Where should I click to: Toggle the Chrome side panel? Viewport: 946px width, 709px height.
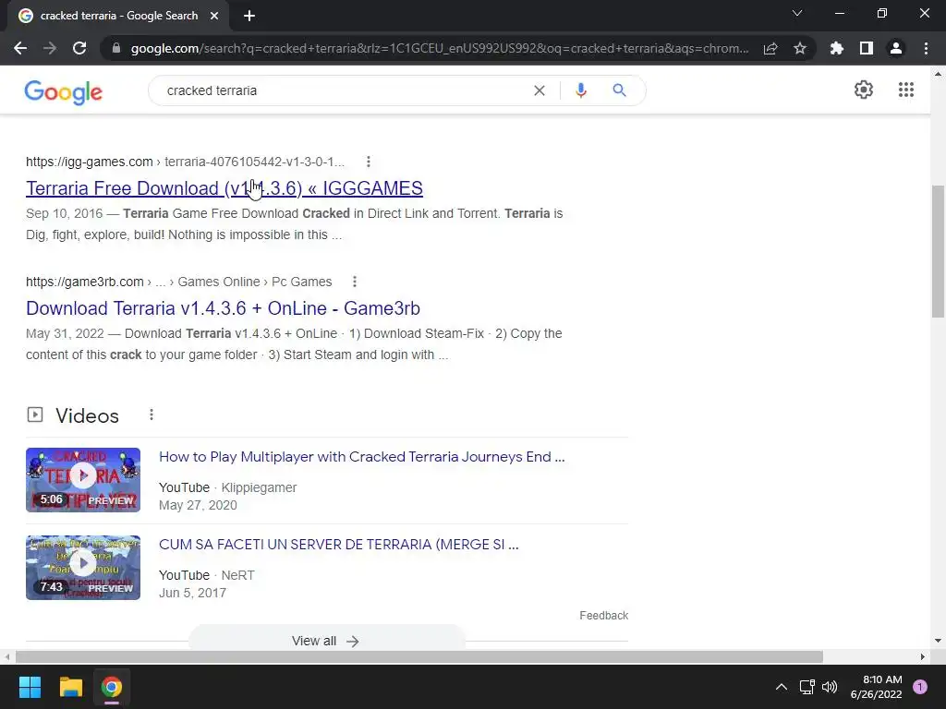tap(867, 48)
